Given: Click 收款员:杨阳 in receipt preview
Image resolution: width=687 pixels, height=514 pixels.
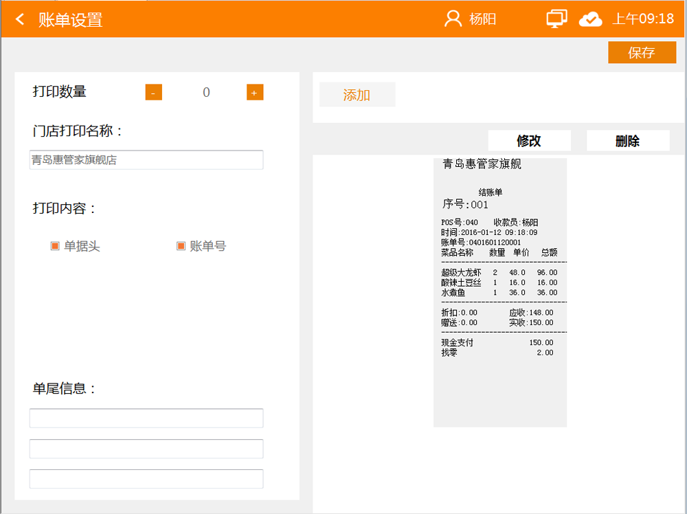Looking at the screenshot, I should coord(516,223).
